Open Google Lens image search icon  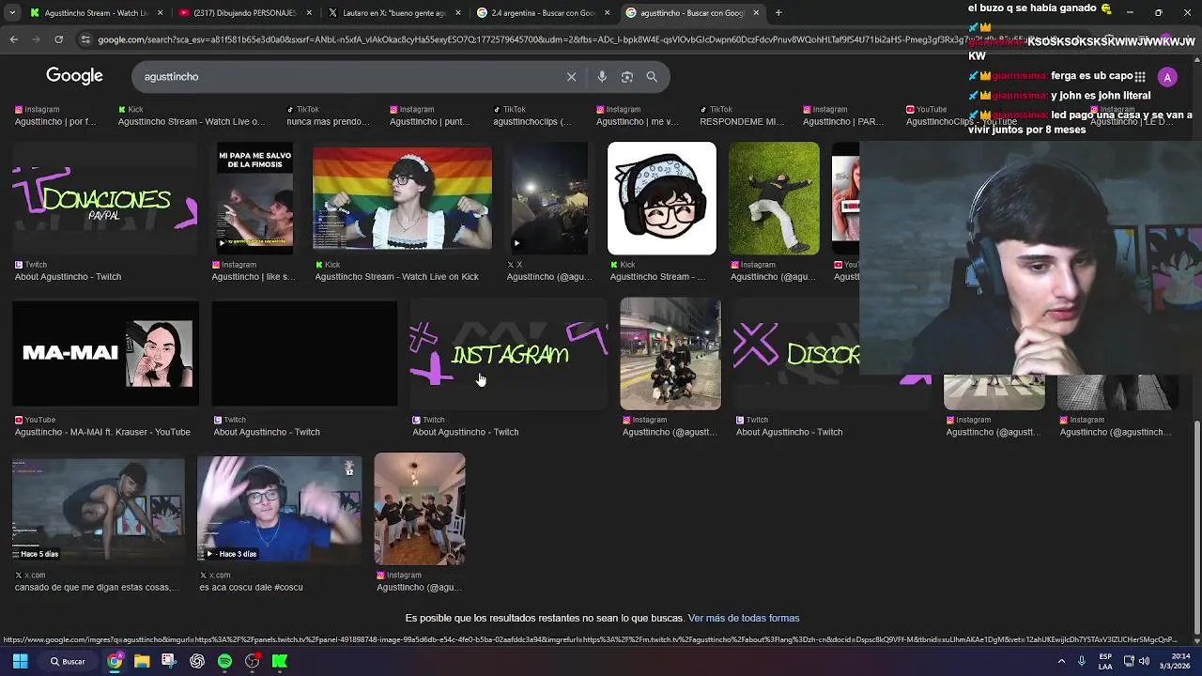627,77
